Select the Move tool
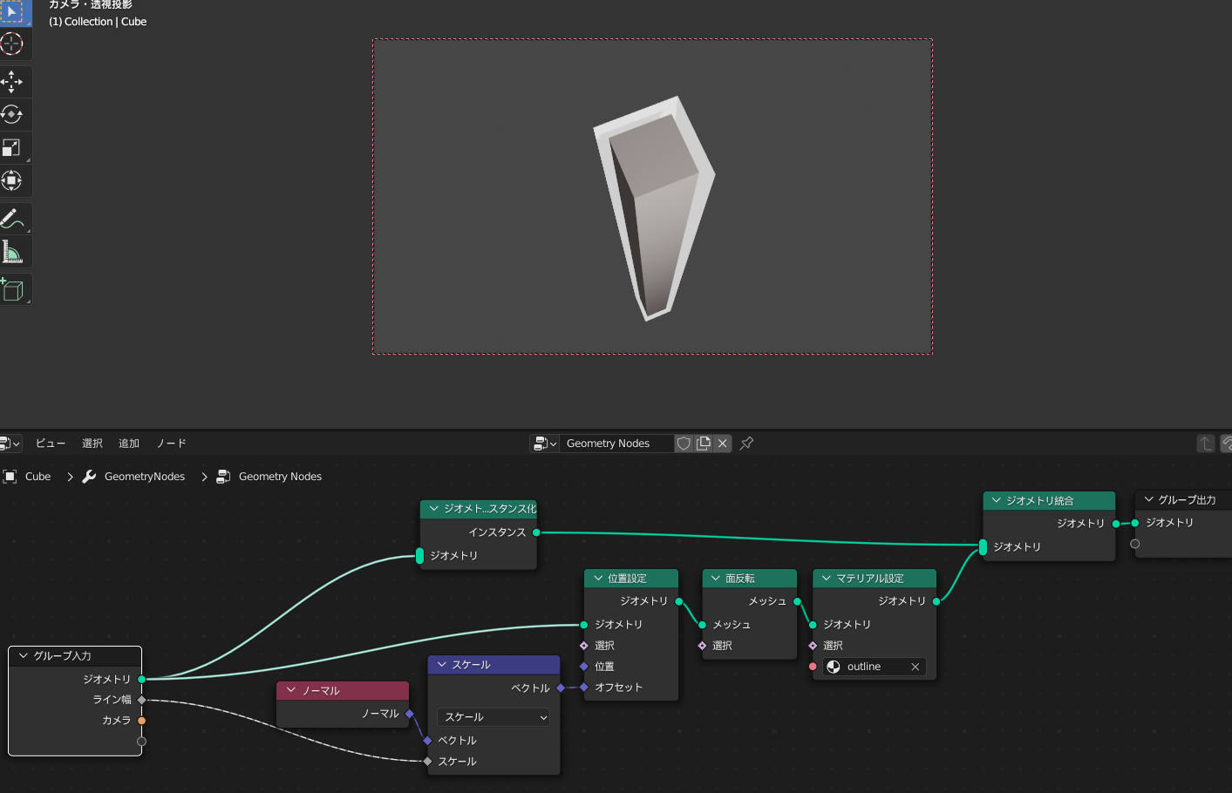The height and width of the screenshot is (793, 1232). [12, 82]
